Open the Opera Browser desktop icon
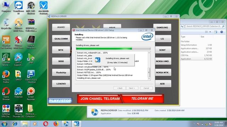 (6, 94)
